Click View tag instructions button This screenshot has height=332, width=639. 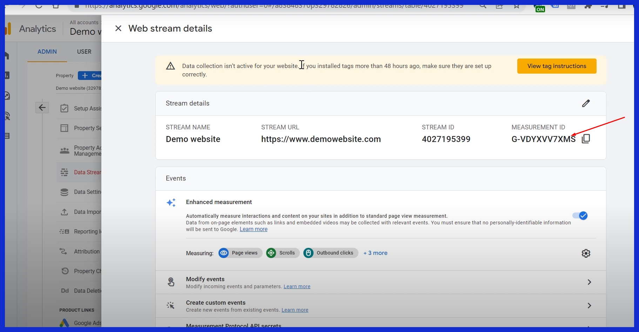[557, 66]
